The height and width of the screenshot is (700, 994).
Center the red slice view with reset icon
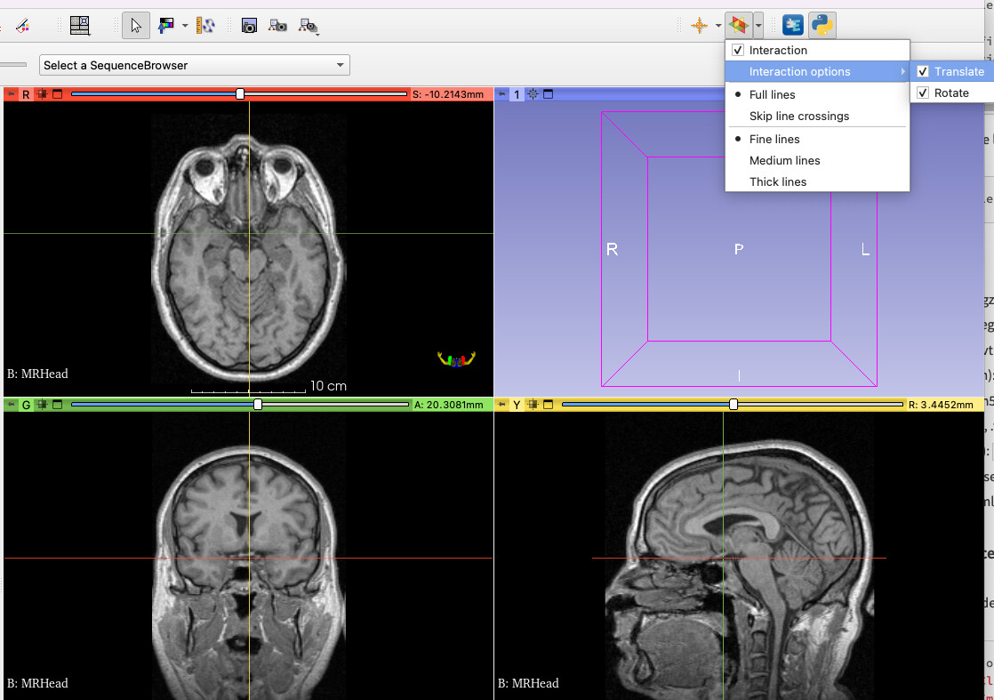(42, 94)
